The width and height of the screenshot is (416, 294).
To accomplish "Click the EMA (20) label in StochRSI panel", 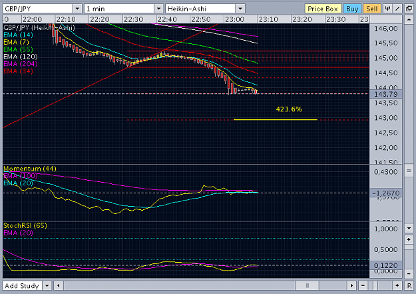I will point(19,233).
